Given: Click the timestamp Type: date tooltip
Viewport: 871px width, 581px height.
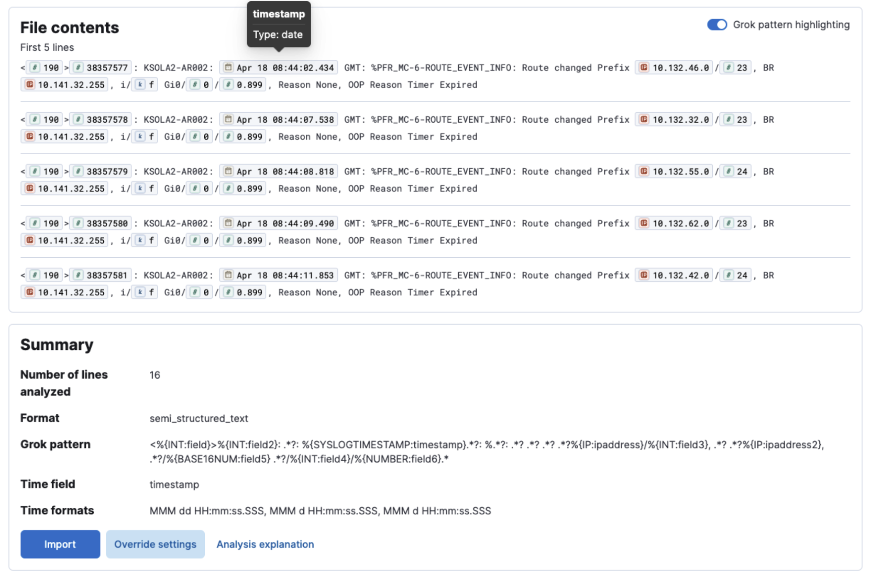Looking at the screenshot, I should click(x=279, y=24).
